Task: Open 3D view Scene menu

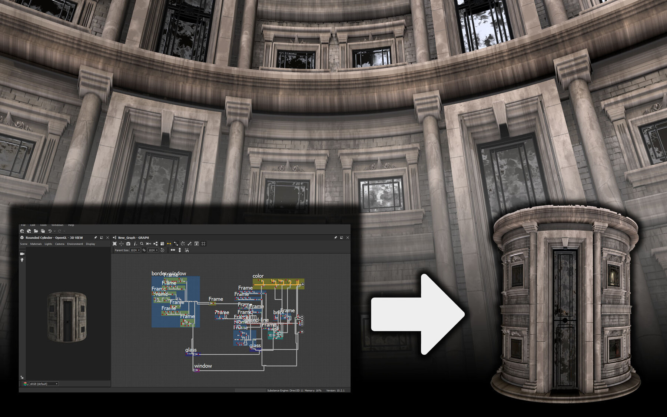Action: pos(24,244)
